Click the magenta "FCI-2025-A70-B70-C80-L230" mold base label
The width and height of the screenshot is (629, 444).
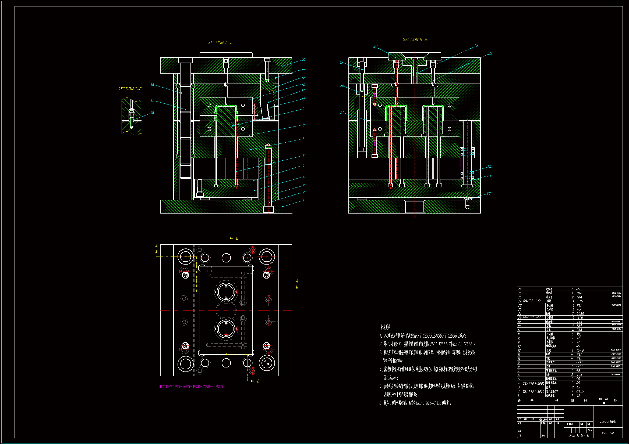tap(192, 387)
